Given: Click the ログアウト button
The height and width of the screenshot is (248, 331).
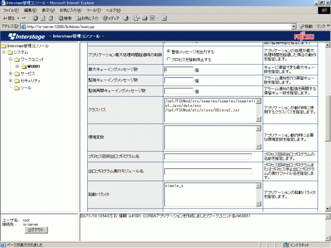Looking at the screenshot, I should (36, 230).
